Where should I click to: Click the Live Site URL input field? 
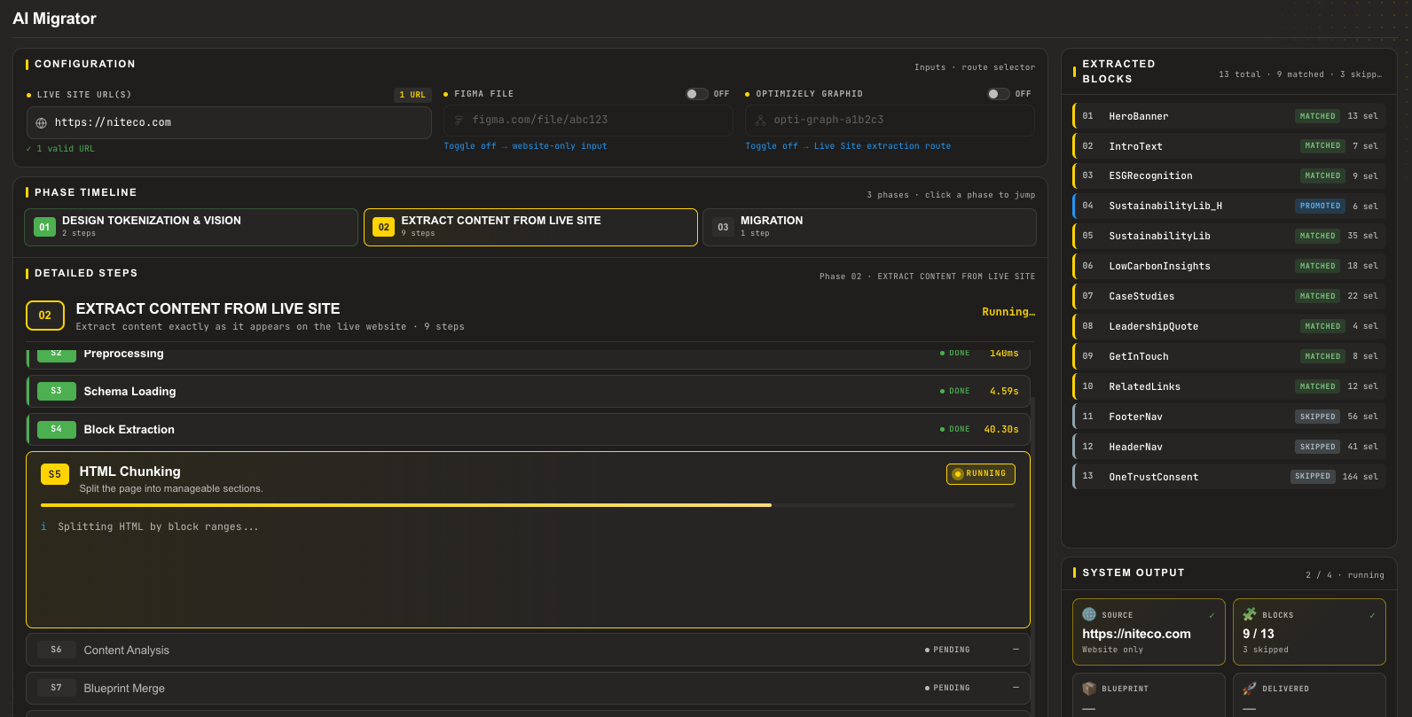pos(229,123)
